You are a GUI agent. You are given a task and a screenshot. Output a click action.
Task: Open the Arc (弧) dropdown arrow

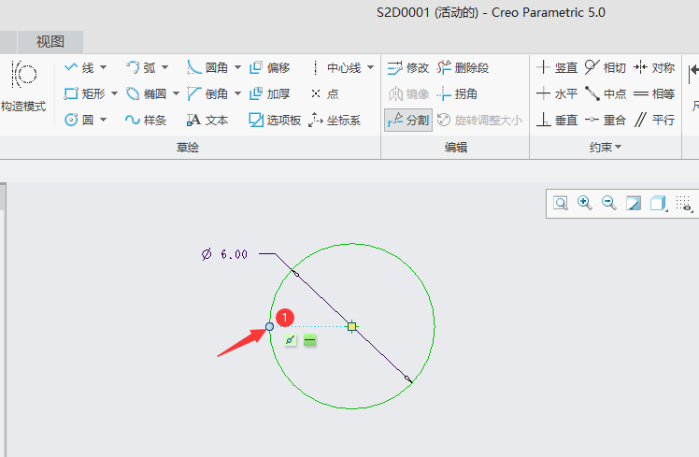click(165, 68)
